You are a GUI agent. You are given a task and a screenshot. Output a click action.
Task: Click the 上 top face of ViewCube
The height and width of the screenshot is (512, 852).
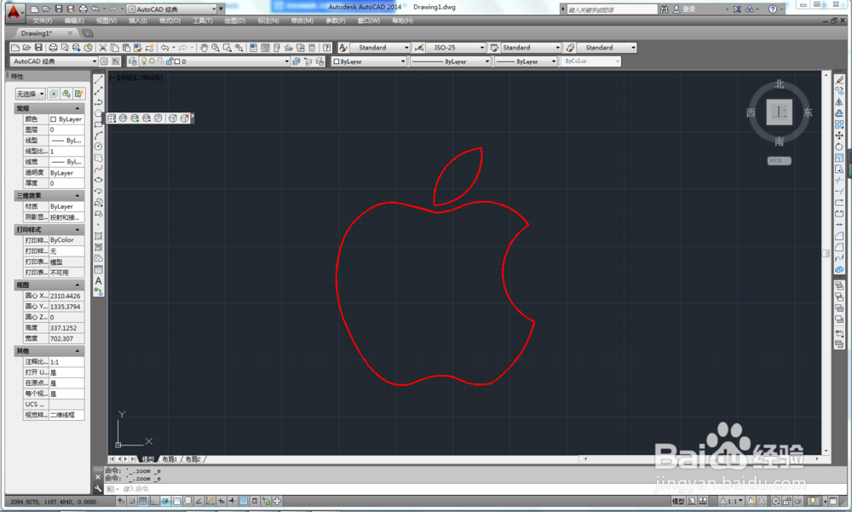pos(780,112)
